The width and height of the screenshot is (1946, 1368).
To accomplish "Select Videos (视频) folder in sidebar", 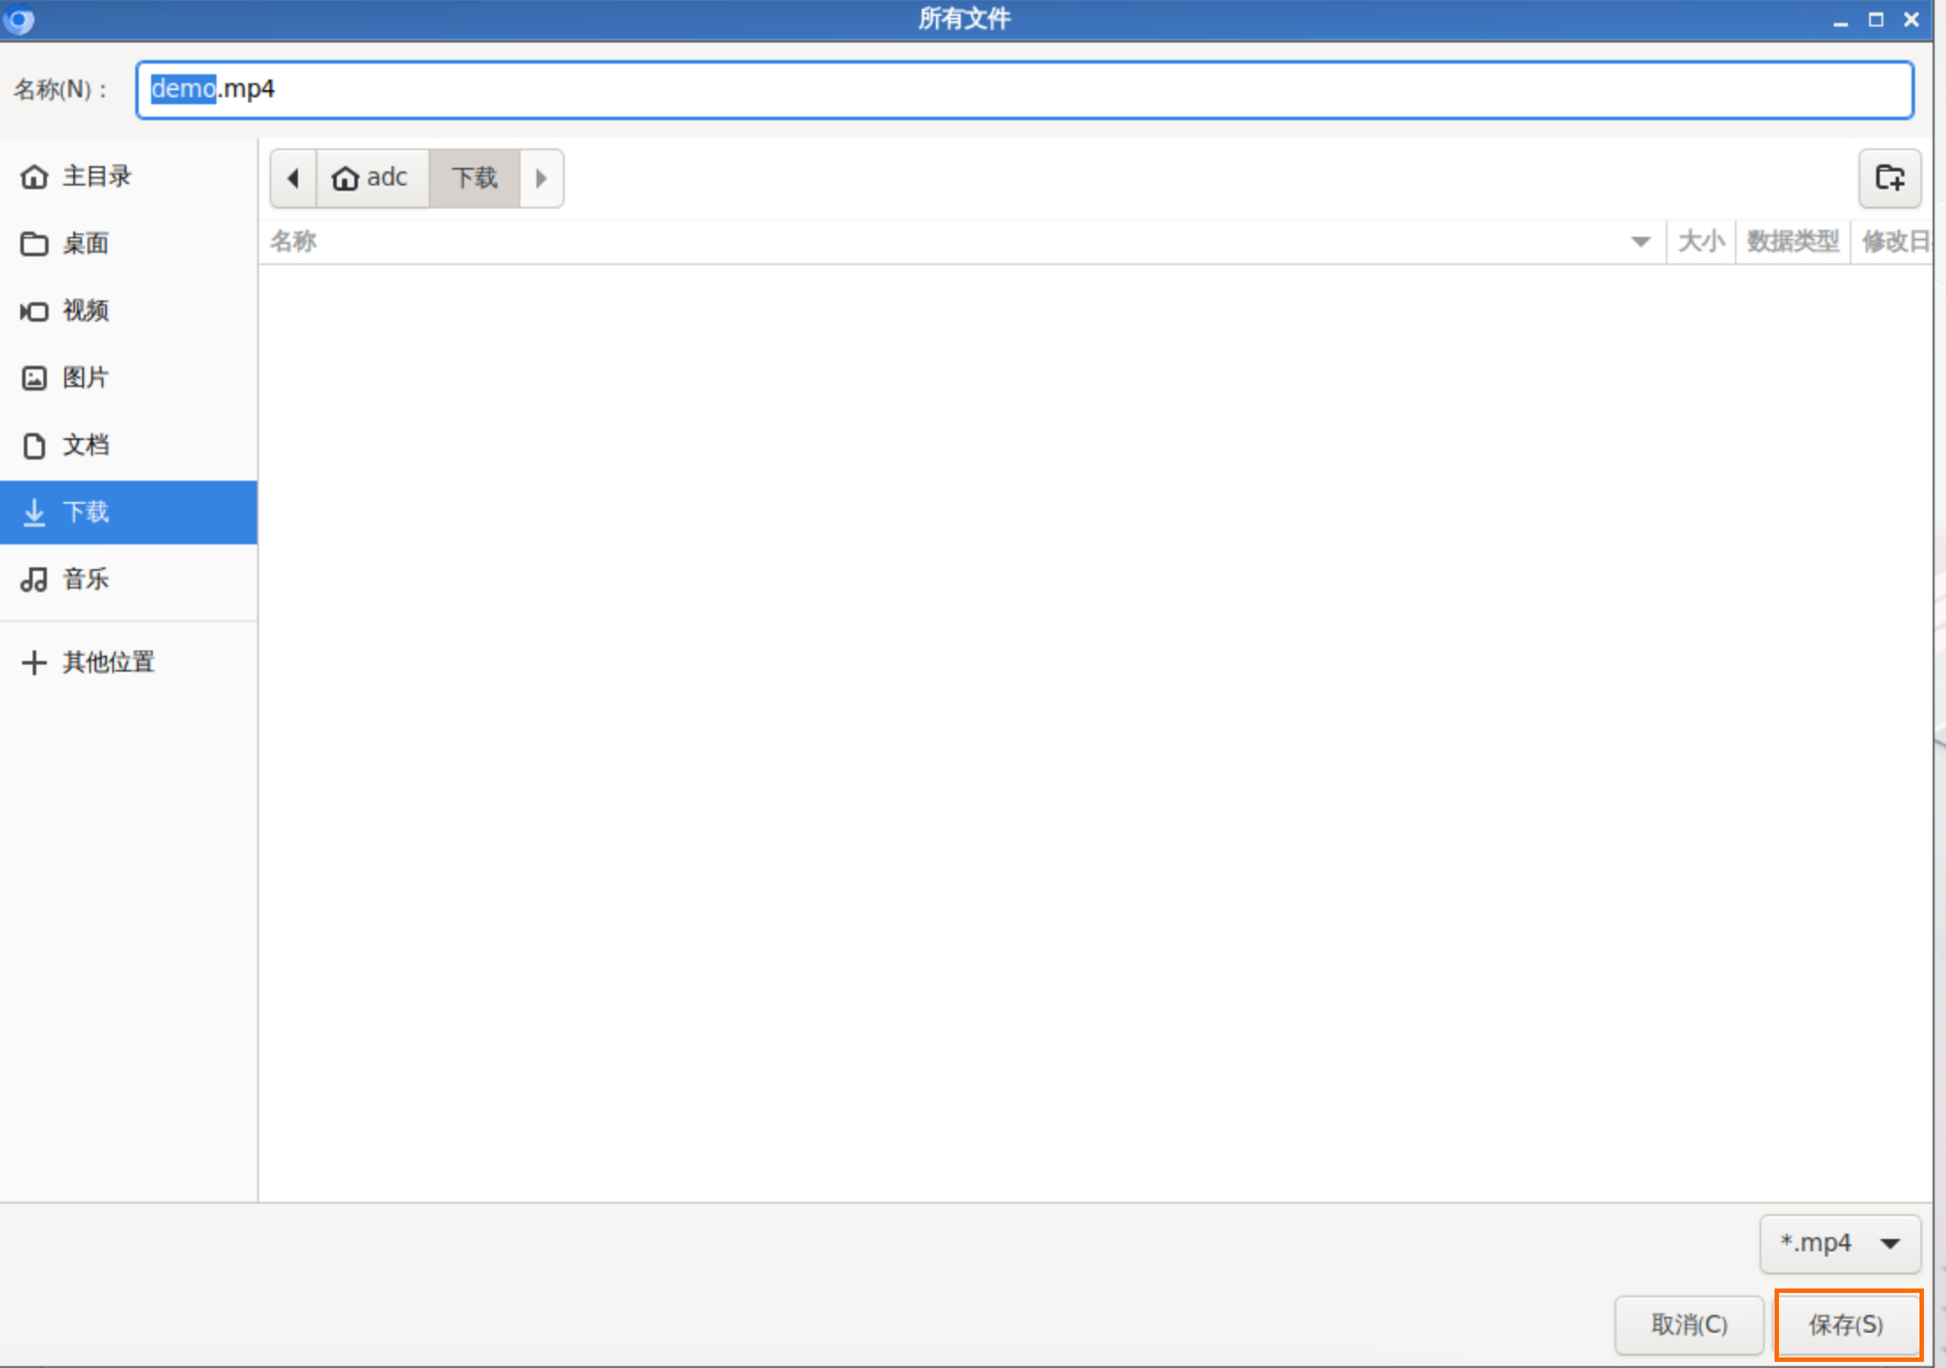I will click(85, 311).
